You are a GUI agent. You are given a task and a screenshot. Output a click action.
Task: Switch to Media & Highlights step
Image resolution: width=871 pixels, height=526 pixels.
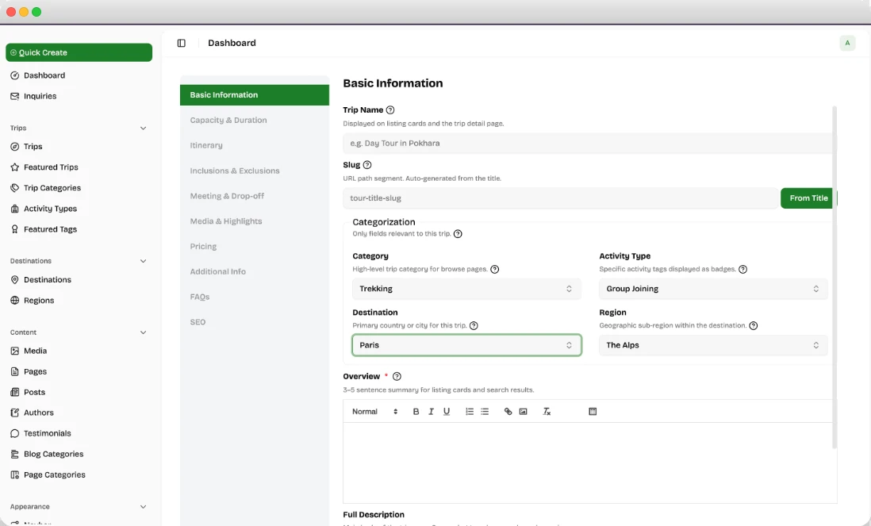[255, 221]
